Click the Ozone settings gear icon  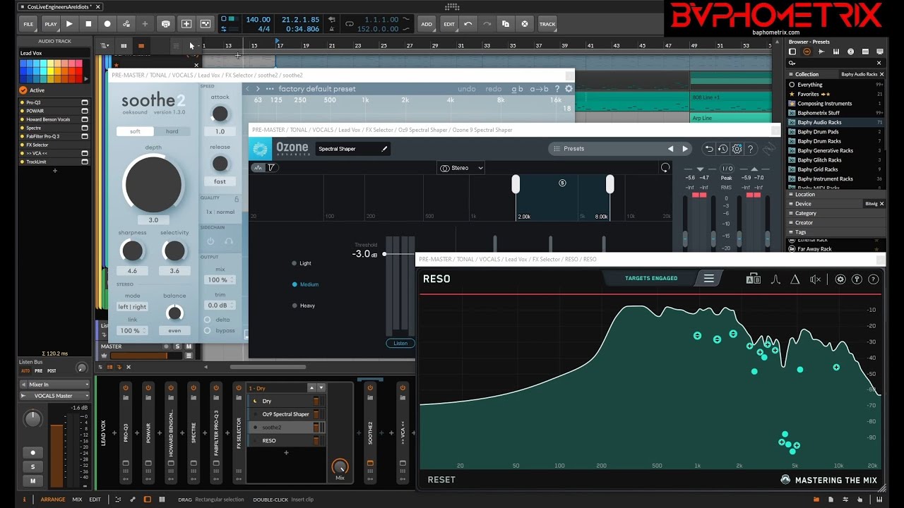coord(737,149)
